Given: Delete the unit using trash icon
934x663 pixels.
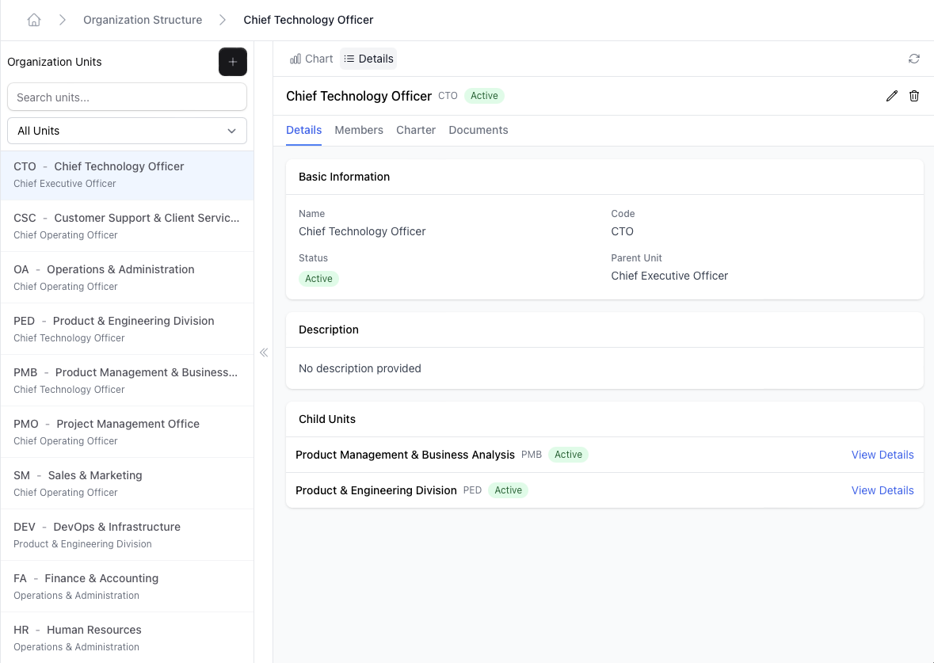Looking at the screenshot, I should pos(914,96).
